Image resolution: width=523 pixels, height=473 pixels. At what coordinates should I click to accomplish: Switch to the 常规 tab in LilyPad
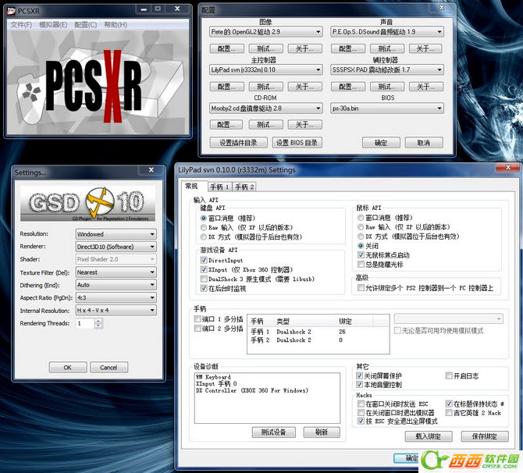(192, 186)
